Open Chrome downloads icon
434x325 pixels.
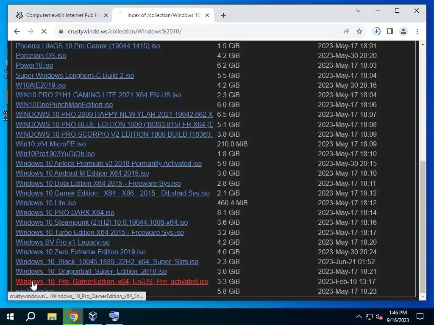[x=376, y=31]
